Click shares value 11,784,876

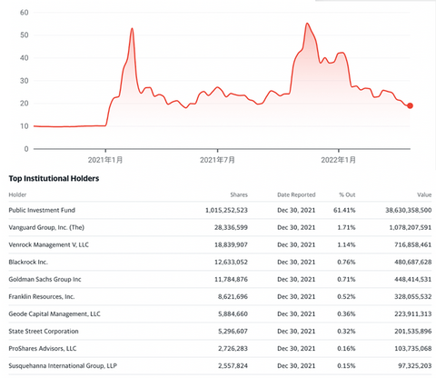(231, 279)
